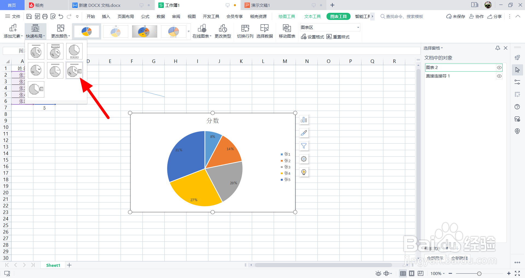
Task: Expand more ribbon tabs arrow
Action: click(372, 16)
